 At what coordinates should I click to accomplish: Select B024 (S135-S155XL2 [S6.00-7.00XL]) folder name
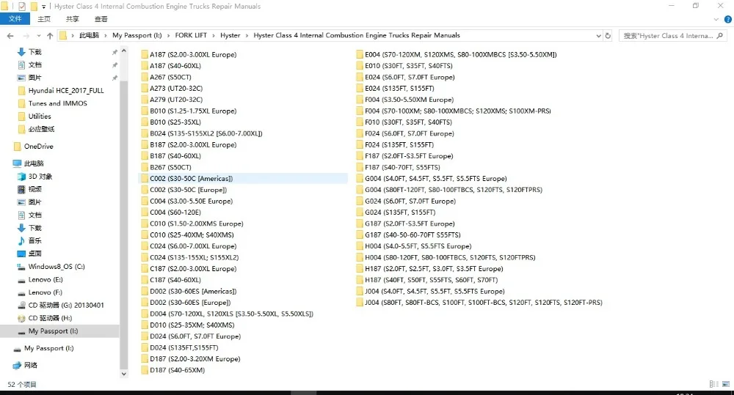coord(206,133)
